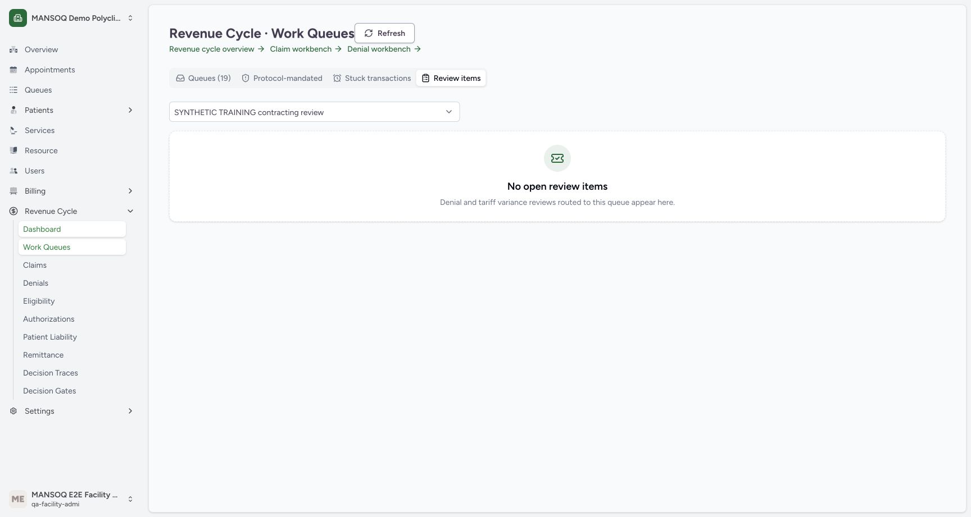Click the Appointments calendar icon
Image resolution: width=971 pixels, height=517 pixels.
click(x=13, y=70)
